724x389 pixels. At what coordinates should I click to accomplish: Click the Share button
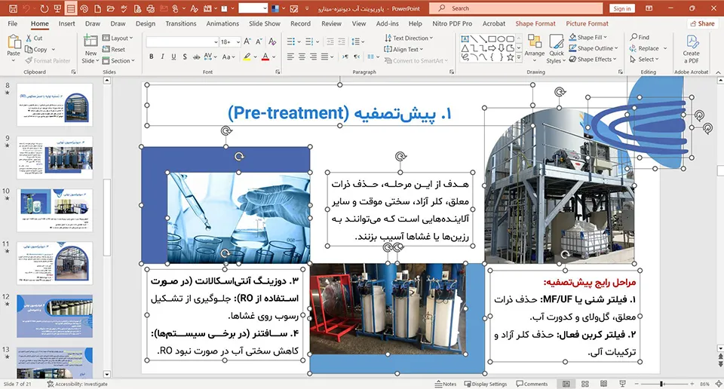tap(702, 23)
